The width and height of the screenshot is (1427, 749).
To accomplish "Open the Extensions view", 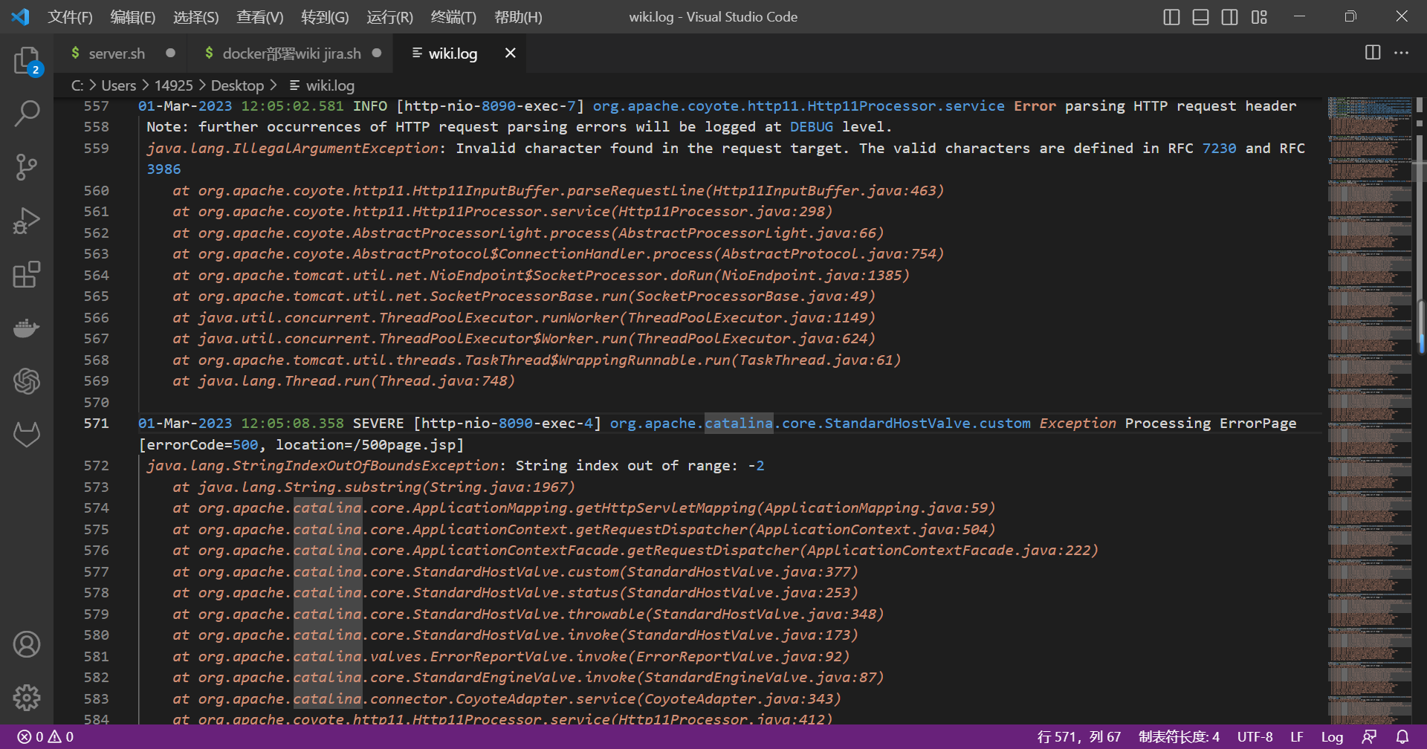I will [27, 274].
